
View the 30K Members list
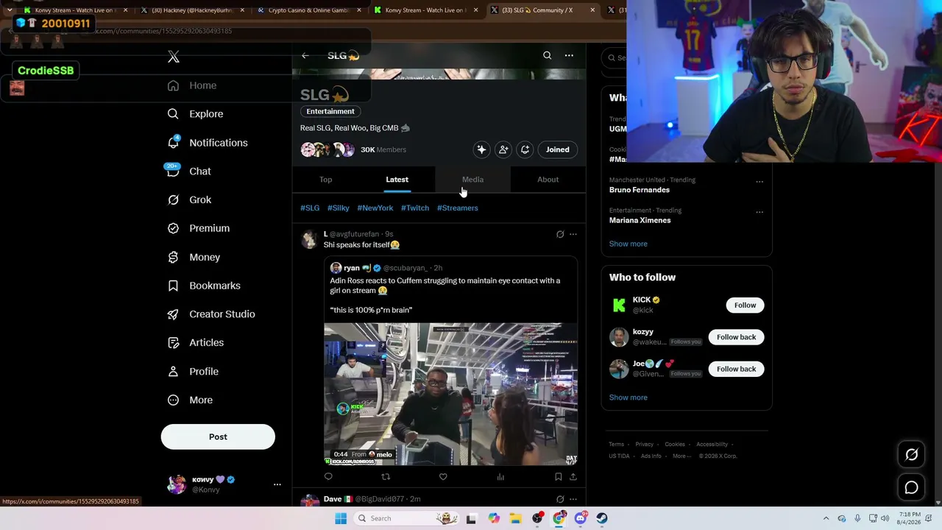click(383, 149)
